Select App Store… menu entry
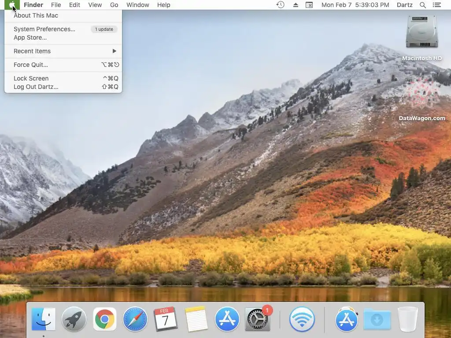The height and width of the screenshot is (338, 451). pos(30,37)
